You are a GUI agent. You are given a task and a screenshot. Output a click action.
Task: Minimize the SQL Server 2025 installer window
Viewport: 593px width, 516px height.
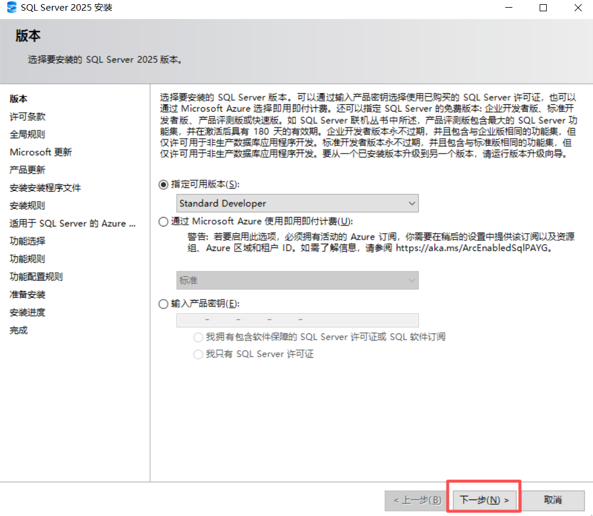[x=509, y=8]
